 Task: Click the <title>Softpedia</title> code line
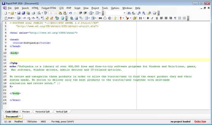31,43
